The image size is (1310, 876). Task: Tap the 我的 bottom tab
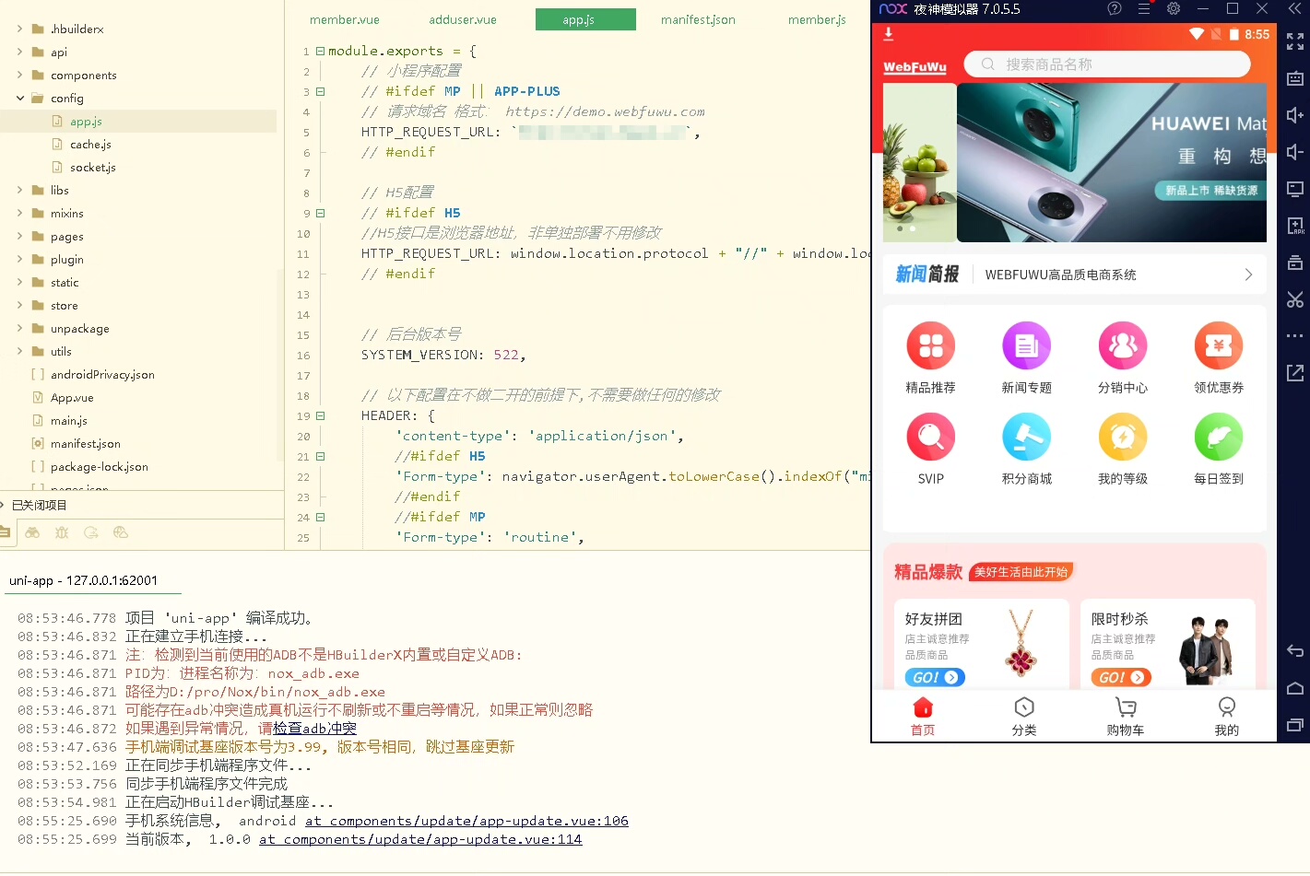1227,716
